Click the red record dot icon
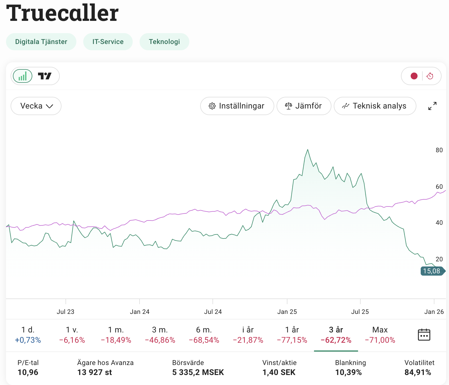 414,76
